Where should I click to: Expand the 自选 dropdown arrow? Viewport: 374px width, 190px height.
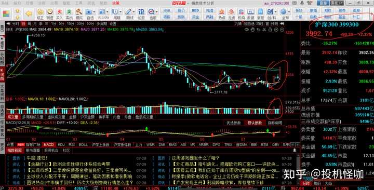coord(95,12)
